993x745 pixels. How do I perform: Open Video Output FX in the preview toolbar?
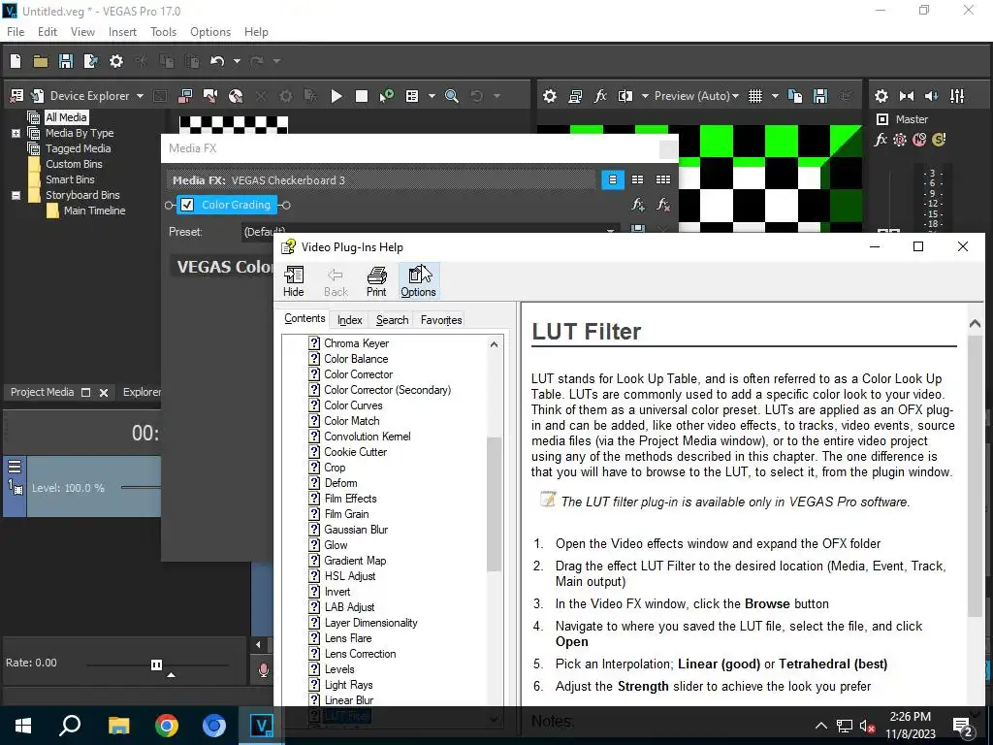click(600, 96)
